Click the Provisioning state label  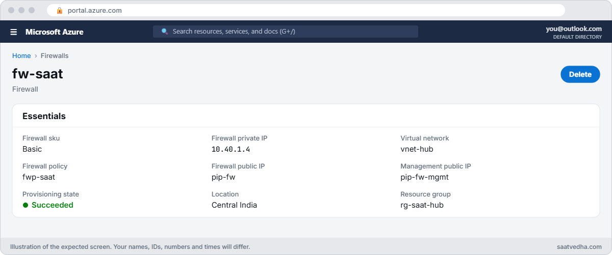click(x=50, y=194)
